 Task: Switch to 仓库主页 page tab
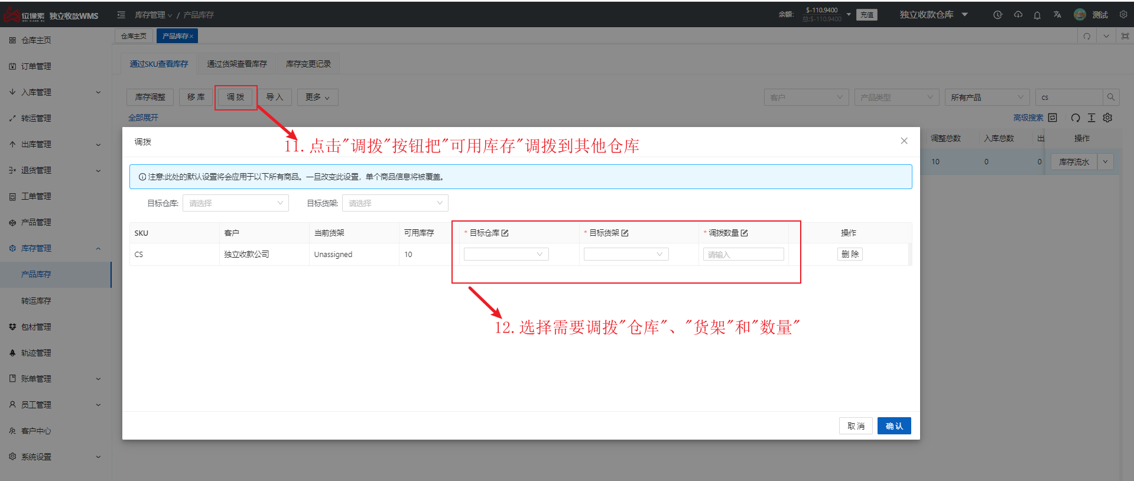[134, 36]
